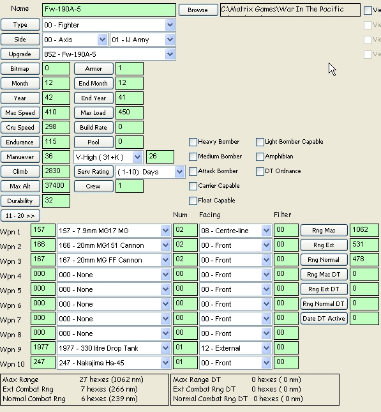Click the maneuver band value 26

160,157
